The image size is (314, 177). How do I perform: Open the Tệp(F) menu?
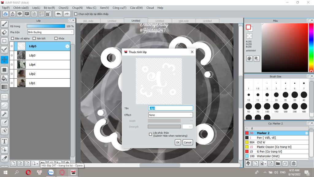click(6, 8)
